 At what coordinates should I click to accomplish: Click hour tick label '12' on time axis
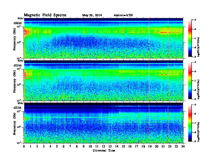(103, 146)
